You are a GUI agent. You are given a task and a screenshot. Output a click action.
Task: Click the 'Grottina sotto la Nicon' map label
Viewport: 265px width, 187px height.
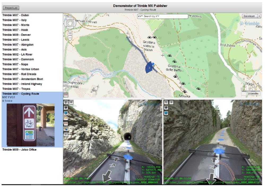click(x=149, y=46)
